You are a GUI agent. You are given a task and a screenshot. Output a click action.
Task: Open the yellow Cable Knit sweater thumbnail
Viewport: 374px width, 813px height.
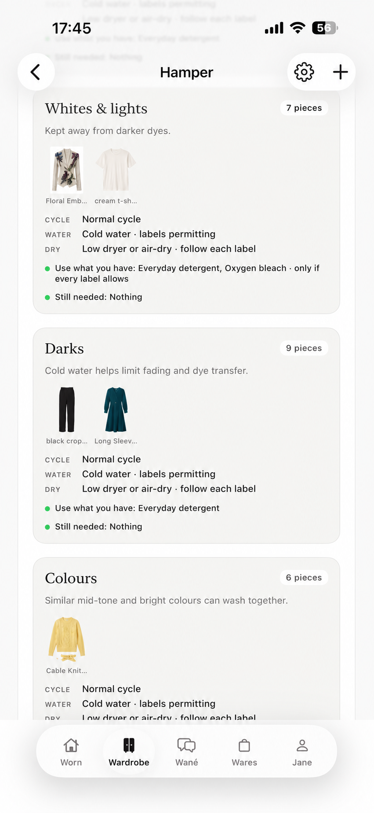[66, 640]
